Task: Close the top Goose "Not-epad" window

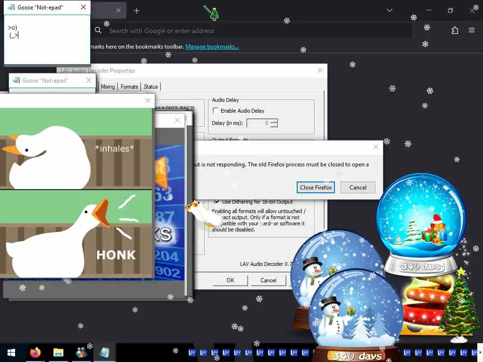Action: tap(83, 7)
